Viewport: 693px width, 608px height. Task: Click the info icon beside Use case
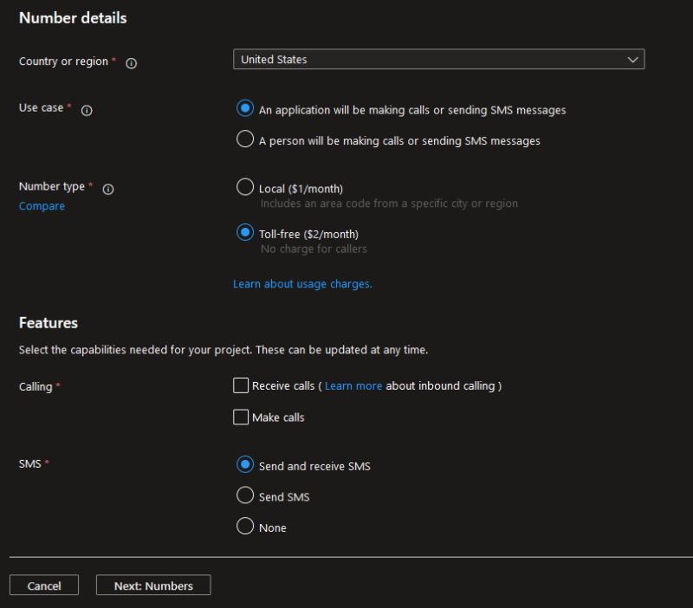86,110
